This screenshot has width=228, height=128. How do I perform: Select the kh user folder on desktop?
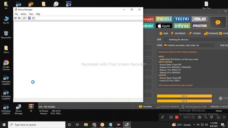[6, 5]
